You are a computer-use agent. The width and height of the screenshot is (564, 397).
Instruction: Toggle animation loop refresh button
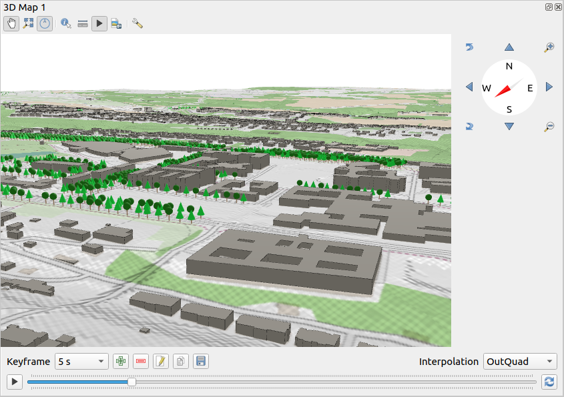[549, 382]
